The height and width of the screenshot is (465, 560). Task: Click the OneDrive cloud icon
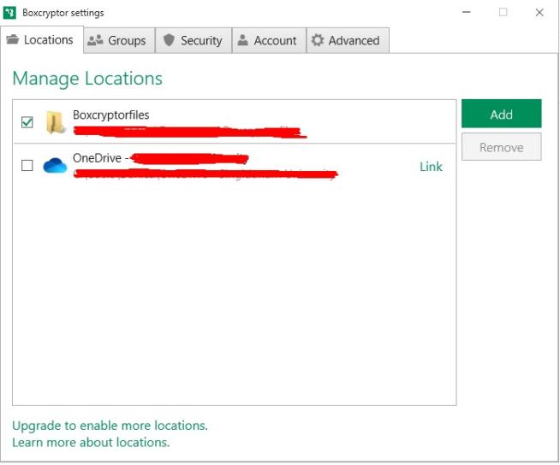point(55,166)
